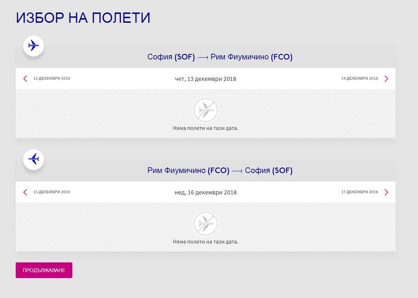Select 17 декември 2018 date

(x=359, y=192)
